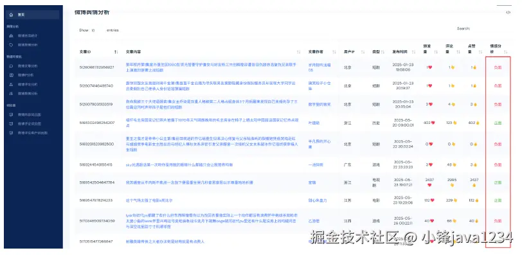Image resolution: width=522 pixels, height=255 pixels.
Task: Open article content link for ID 5169547978214233
Action: [x=148, y=200]
